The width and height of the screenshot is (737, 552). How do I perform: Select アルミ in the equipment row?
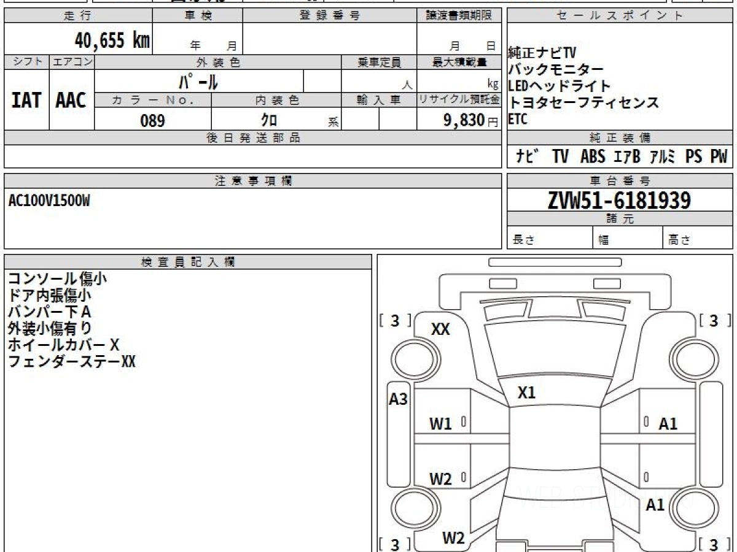point(662,156)
